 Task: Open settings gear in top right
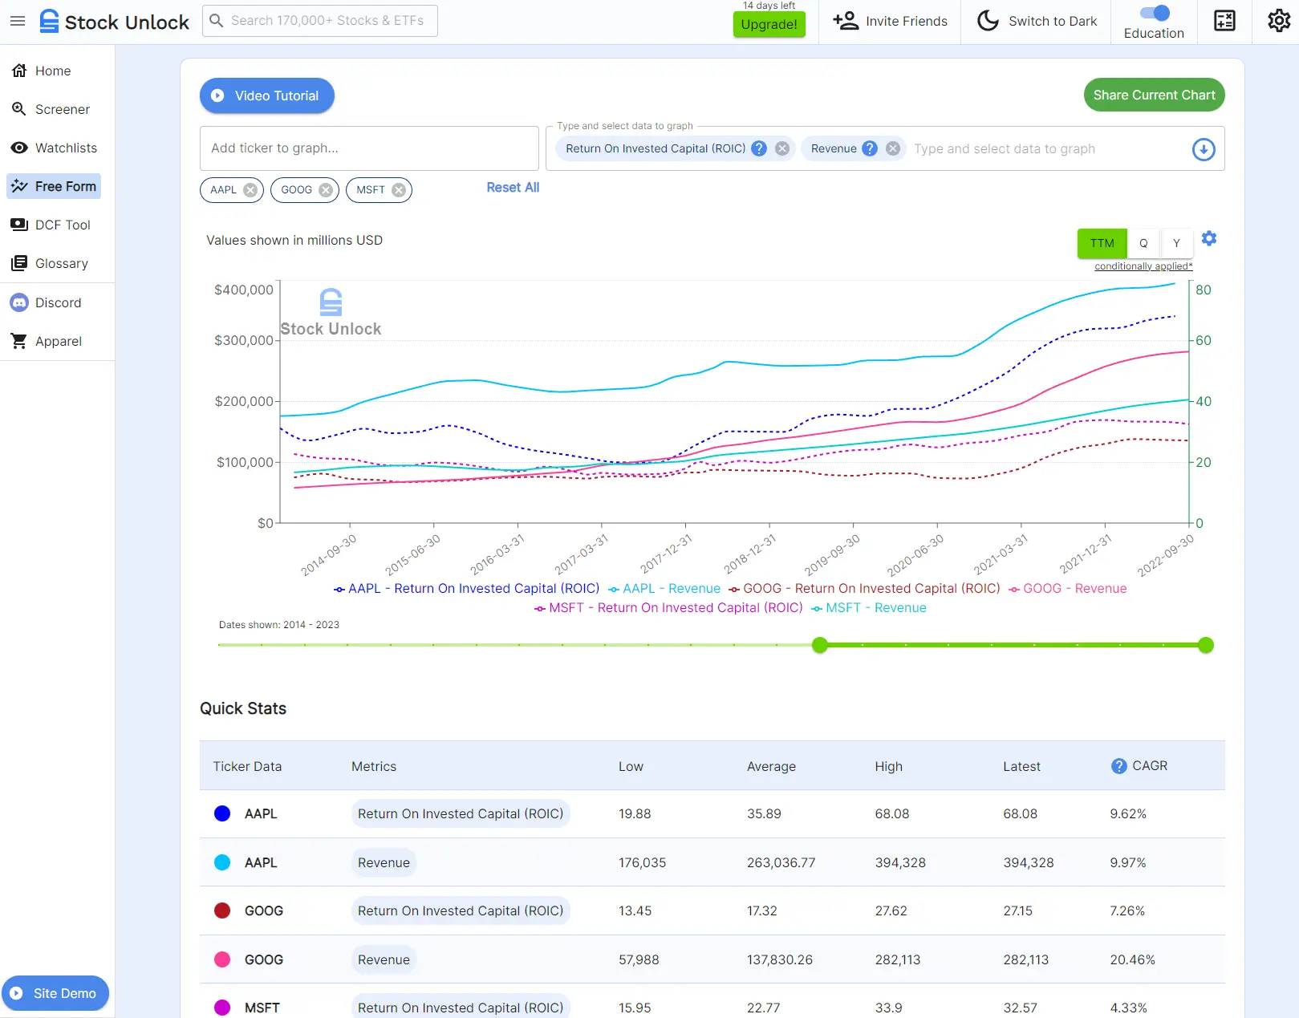[x=1278, y=21]
